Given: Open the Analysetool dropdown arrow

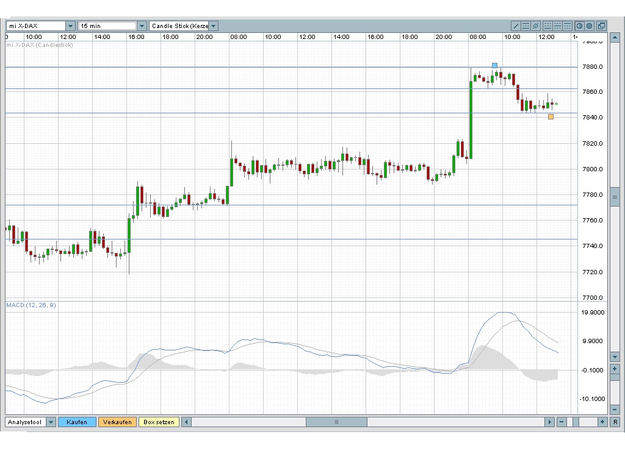Looking at the screenshot, I should (51, 422).
